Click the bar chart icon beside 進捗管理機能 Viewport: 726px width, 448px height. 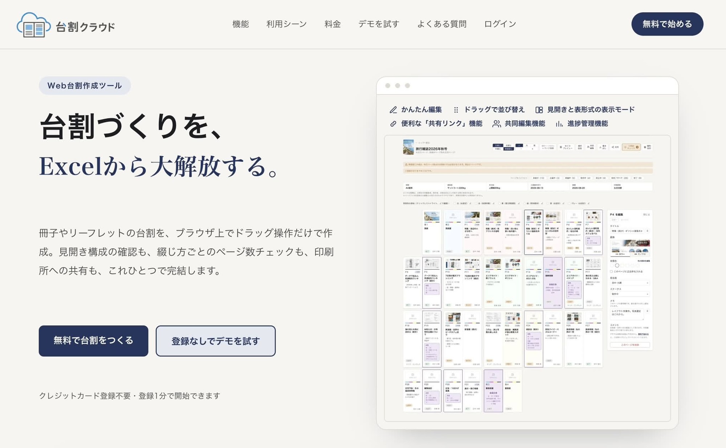559,124
